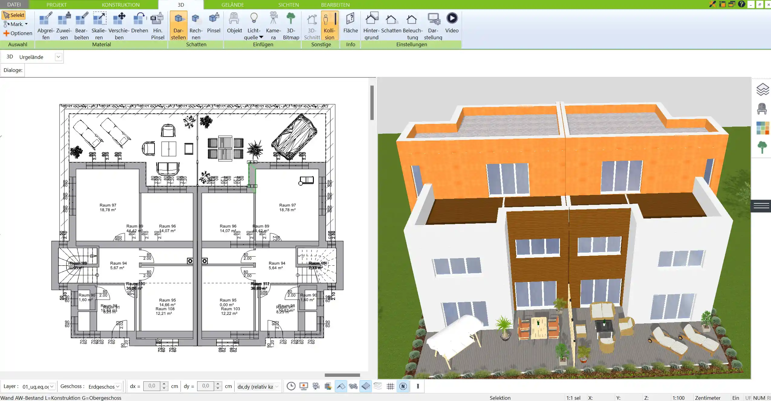Toggle the north N compass icon

403,386
